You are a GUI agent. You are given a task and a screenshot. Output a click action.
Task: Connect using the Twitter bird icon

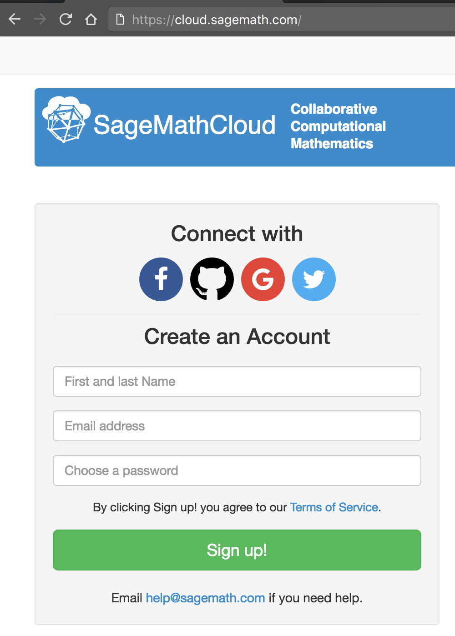click(314, 279)
